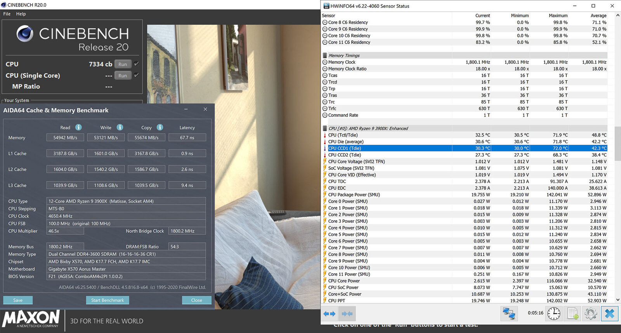This screenshot has height=333, width=621.
Task: Click the Cinebench title bar icon
Action: click(x=3, y=5)
